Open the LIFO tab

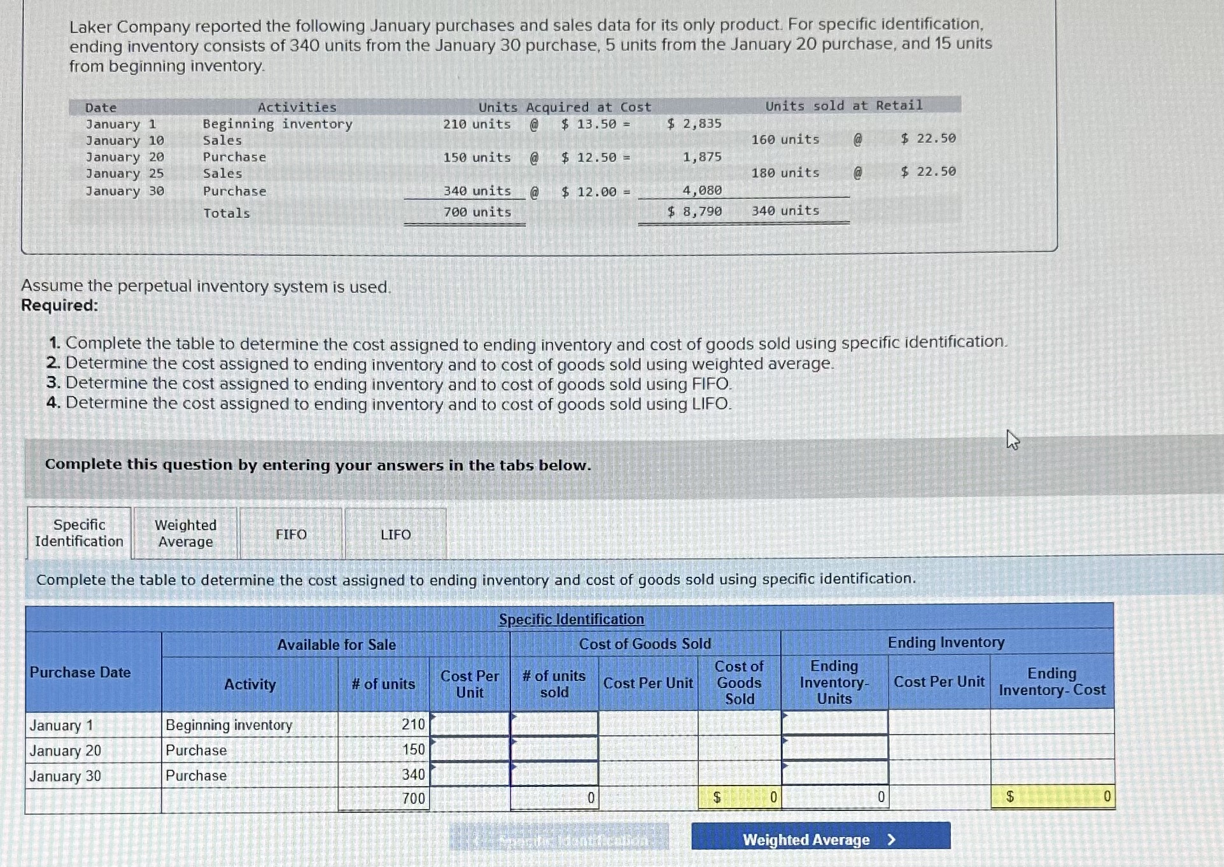pos(395,534)
